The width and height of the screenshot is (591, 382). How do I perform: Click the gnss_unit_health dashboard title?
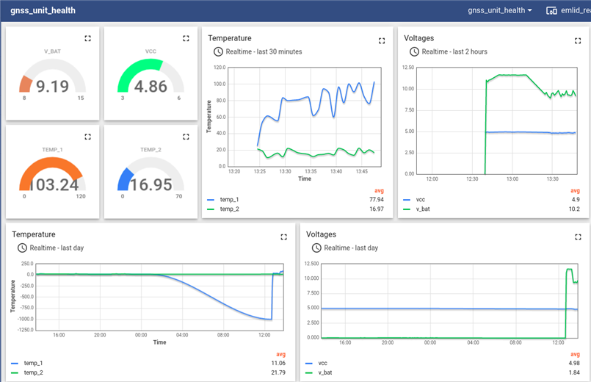[43, 11]
